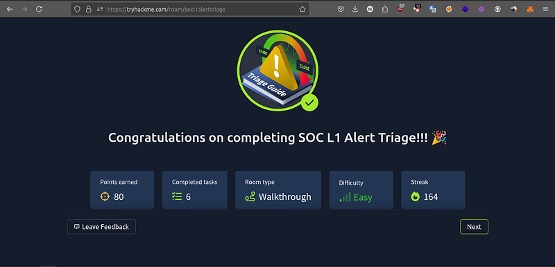The image size is (555, 267).
Task: Click the Difficulty signal bars icon
Action: click(x=345, y=197)
